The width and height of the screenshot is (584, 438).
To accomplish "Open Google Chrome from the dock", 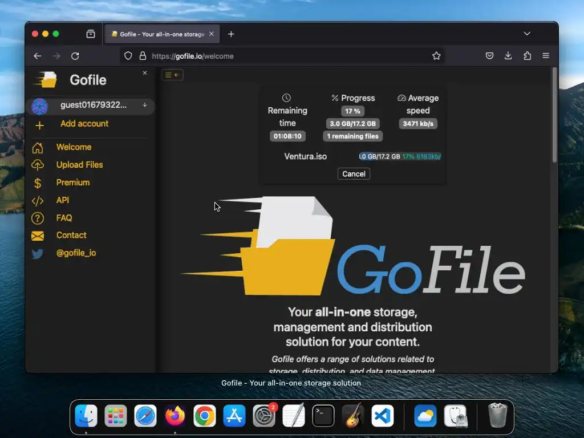I will click(205, 416).
